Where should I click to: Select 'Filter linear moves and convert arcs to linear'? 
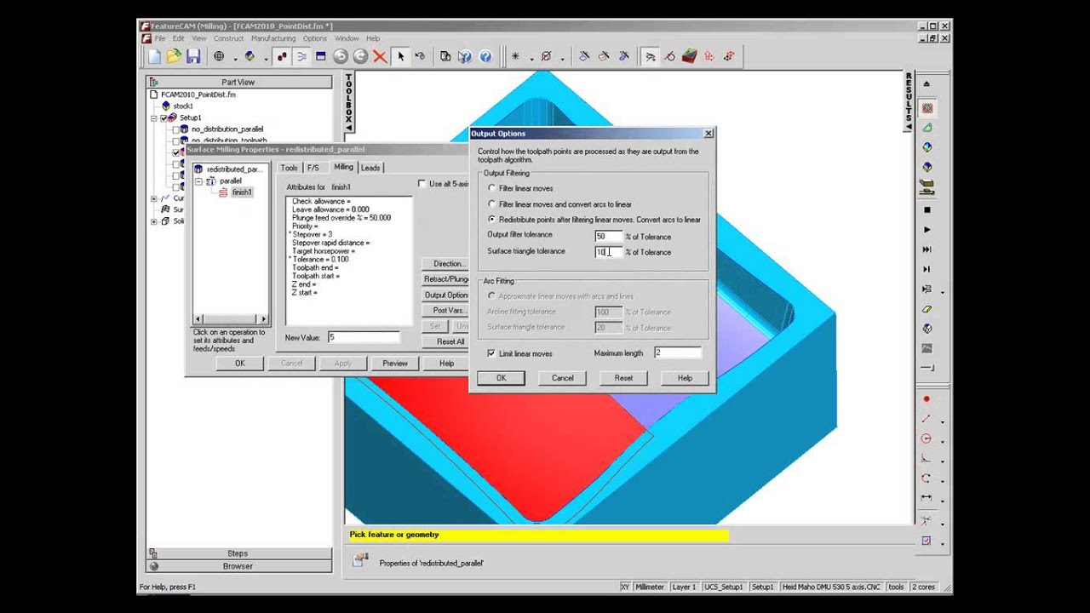tap(491, 204)
